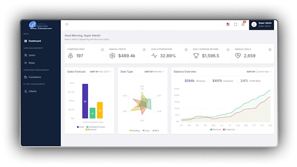Click the green Pending Forecast bar
The width and height of the screenshot is (297, 167).
coord(93,113)
